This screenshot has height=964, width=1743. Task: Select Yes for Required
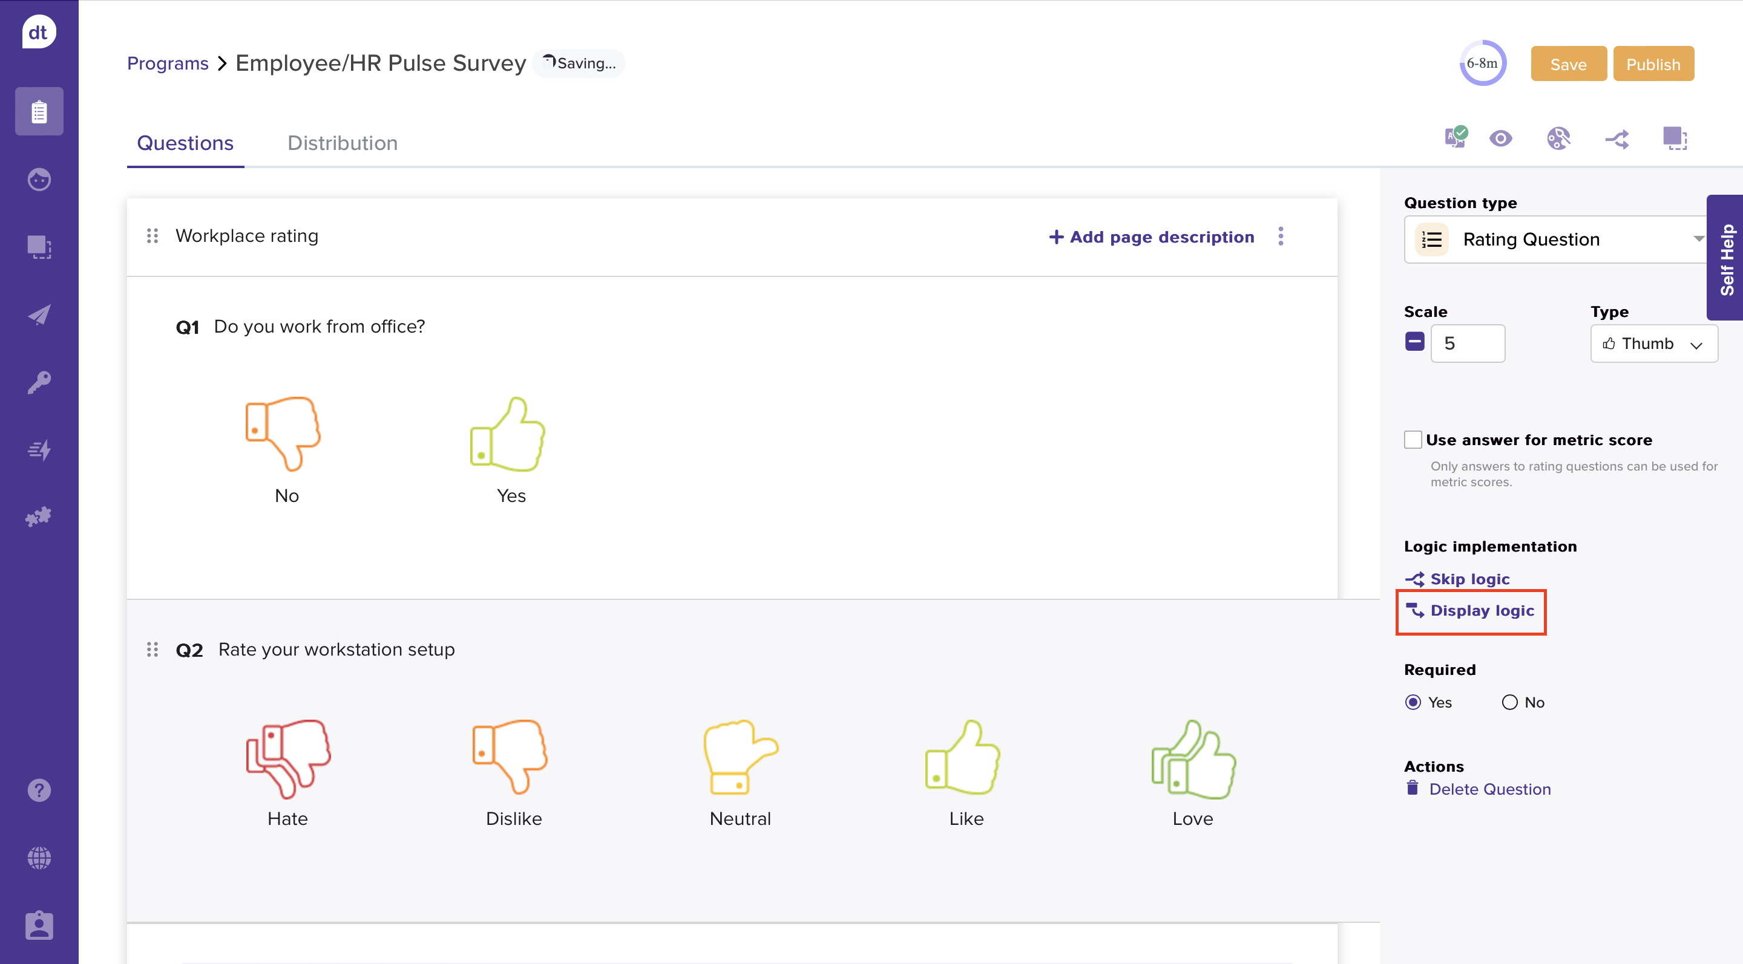(x=1413, y=702)
